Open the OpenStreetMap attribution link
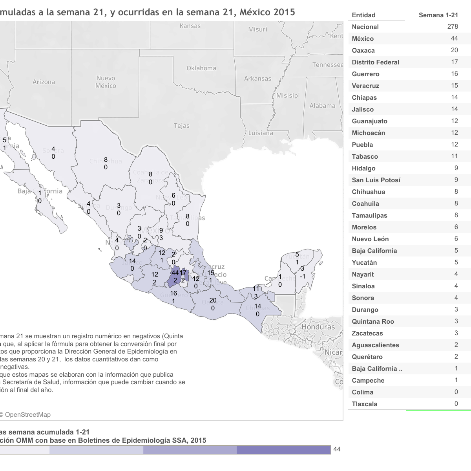 click(27, 414)
